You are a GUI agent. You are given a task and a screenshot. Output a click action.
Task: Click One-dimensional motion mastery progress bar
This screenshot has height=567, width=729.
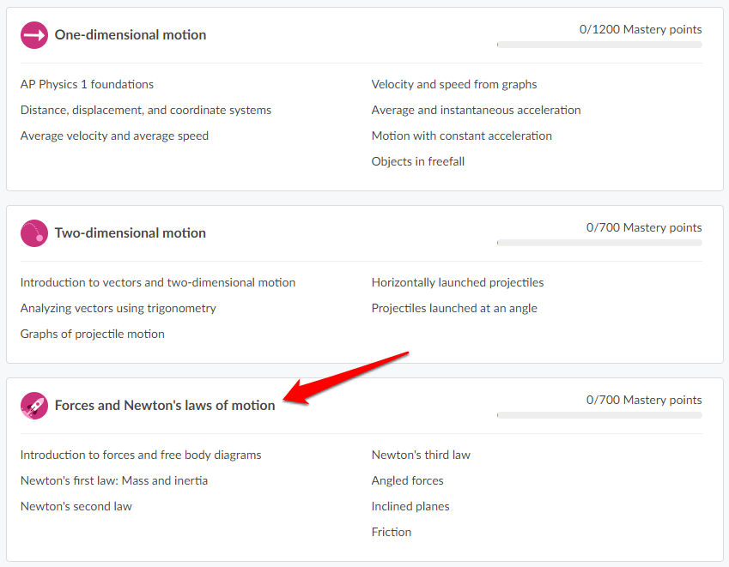tap(598, 45)
